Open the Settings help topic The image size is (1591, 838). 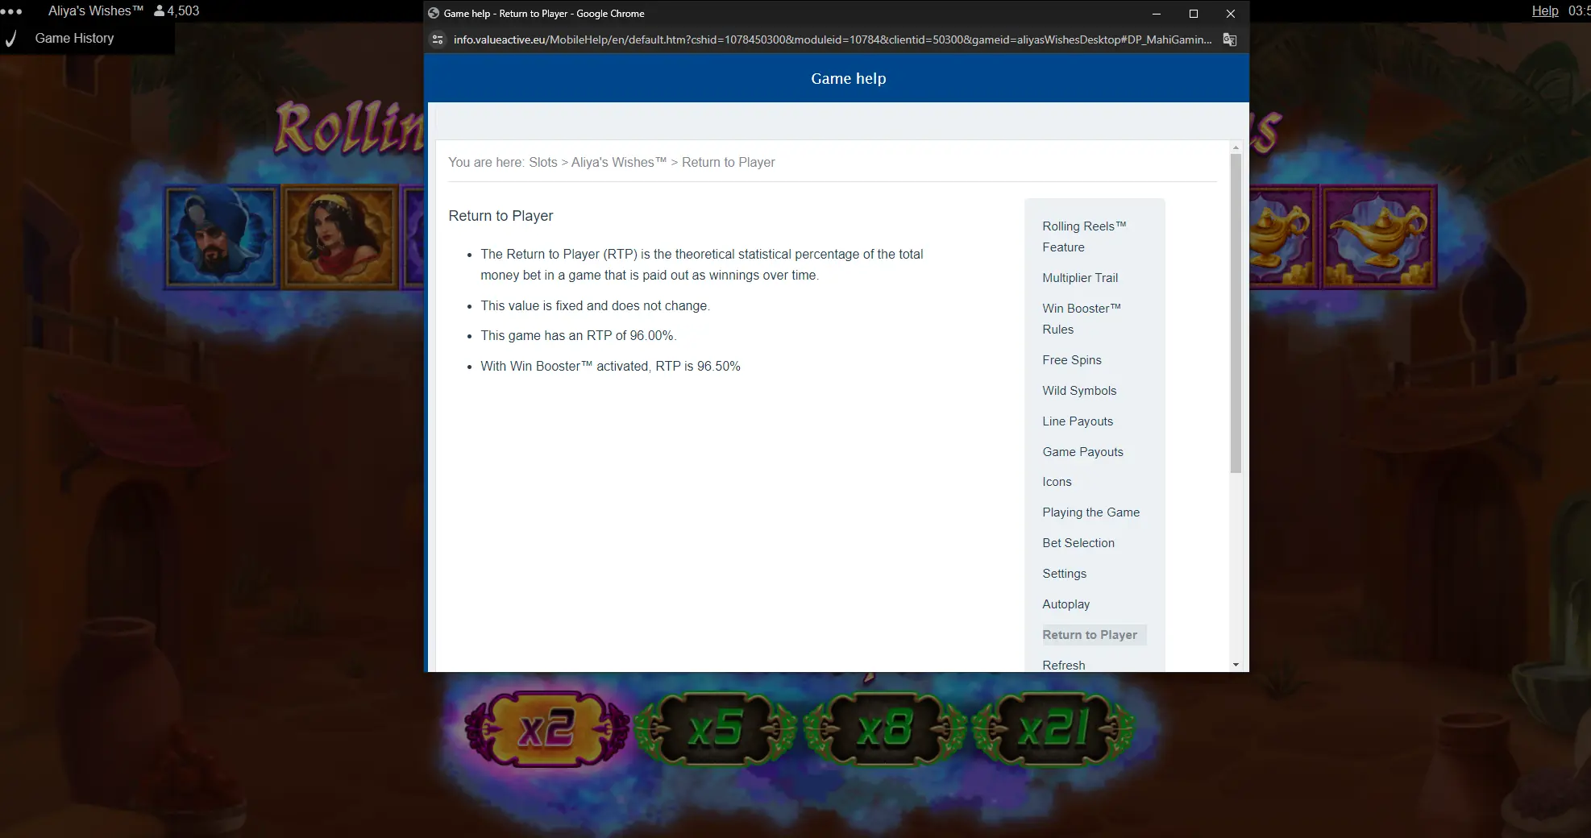[1064, 574]
